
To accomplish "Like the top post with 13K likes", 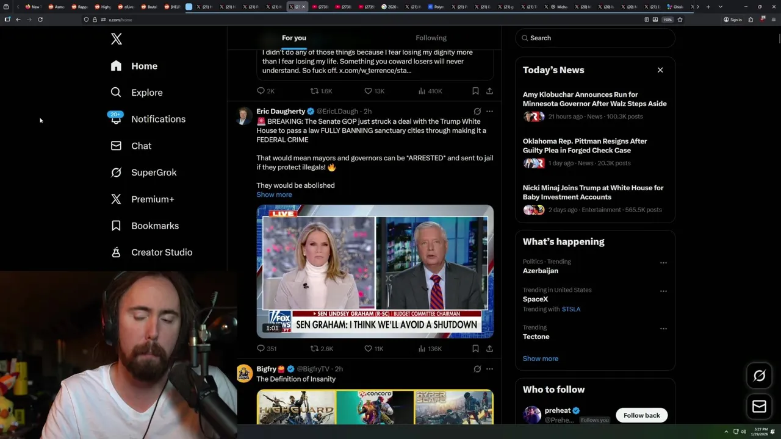I will pyautogui.click(x=374, y=91).
